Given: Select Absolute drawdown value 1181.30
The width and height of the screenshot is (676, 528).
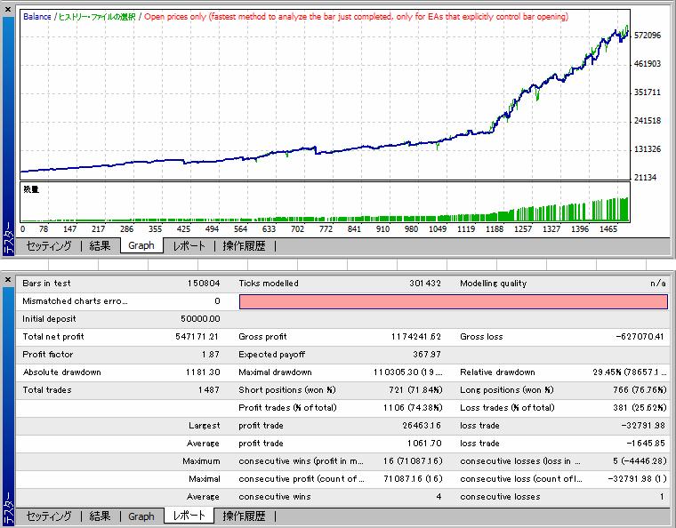Looking at the screenshot, I should [x=203, y=372].
